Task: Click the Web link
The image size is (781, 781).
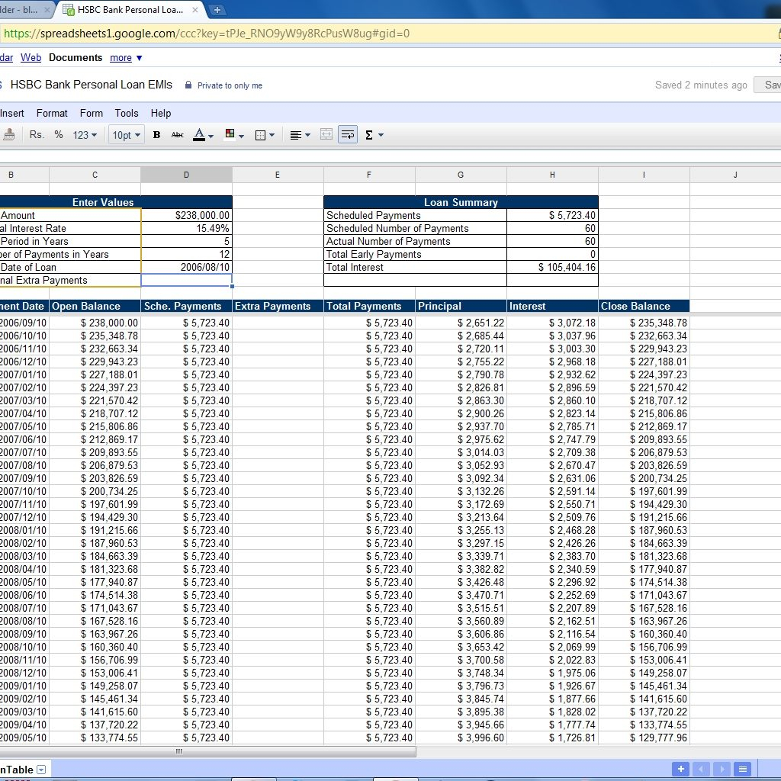Action: (x=31, y=58)
